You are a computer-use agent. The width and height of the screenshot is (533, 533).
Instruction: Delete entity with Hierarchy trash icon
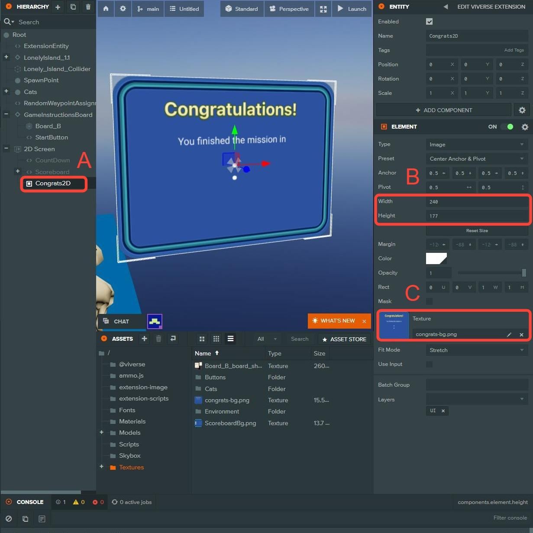point(88,7)
